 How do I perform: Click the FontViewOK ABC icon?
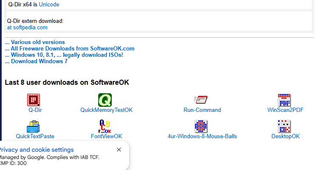105,126
